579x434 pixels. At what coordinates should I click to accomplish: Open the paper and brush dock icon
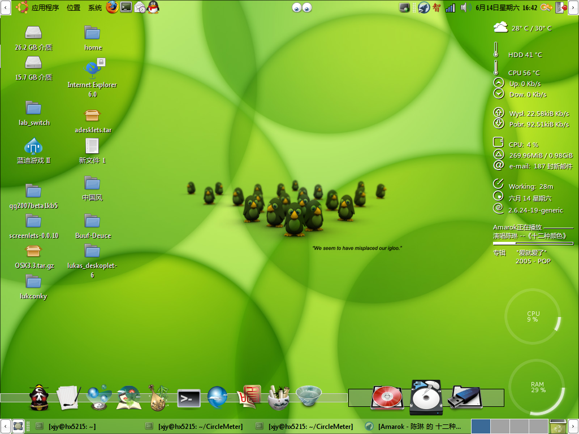(x=69, y=397)
